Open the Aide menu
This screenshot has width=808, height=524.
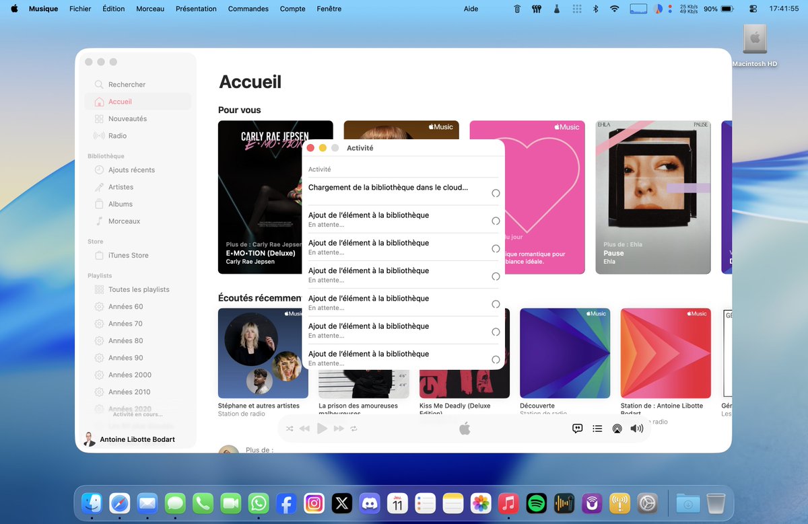(x=471, y=9)
